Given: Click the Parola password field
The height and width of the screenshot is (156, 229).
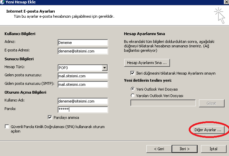Looking at the screenshot, I should (x=83, y=109).
